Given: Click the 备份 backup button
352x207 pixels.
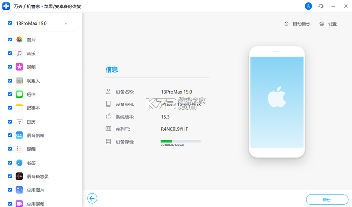Looking at the screenshot, I should pos(327,199).
